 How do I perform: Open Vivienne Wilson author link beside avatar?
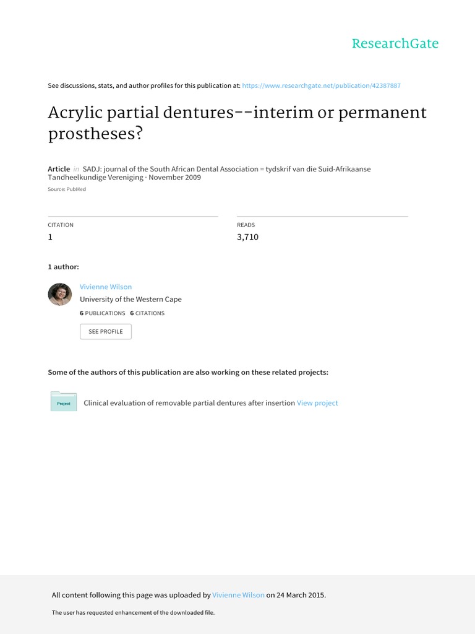[x=106, y=287]
